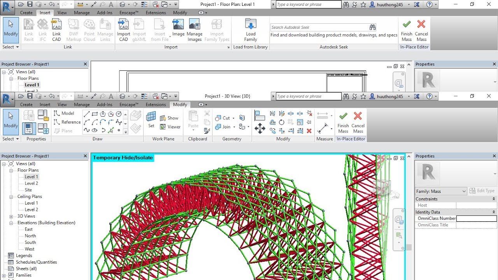Click the red Delete tool in Modify panel

tap(309, 131)
